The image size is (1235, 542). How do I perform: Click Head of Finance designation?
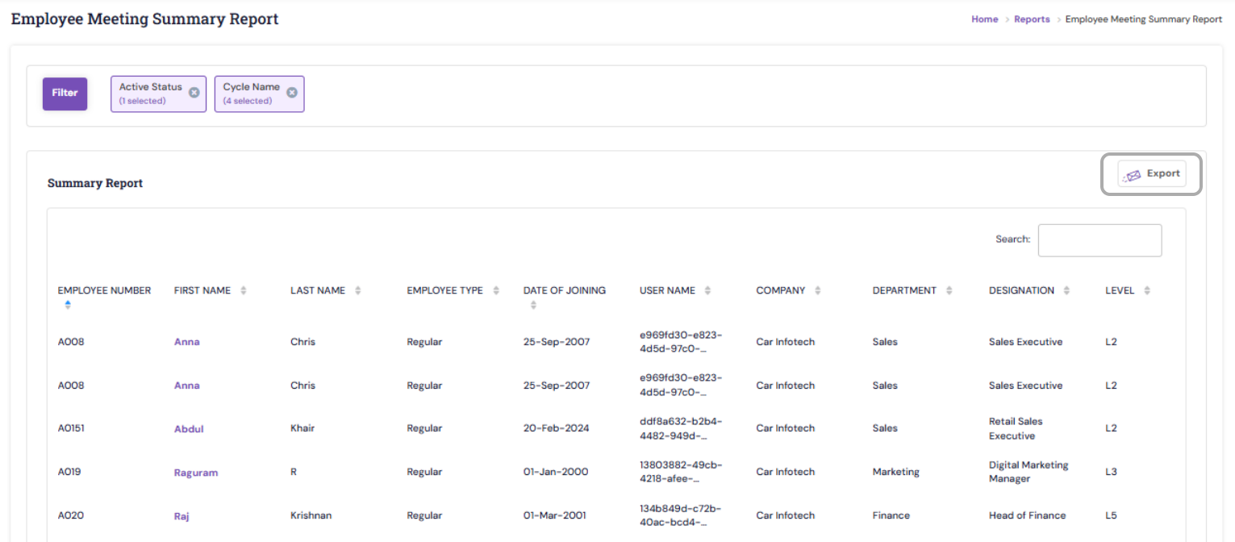[x=1027, y=515]
